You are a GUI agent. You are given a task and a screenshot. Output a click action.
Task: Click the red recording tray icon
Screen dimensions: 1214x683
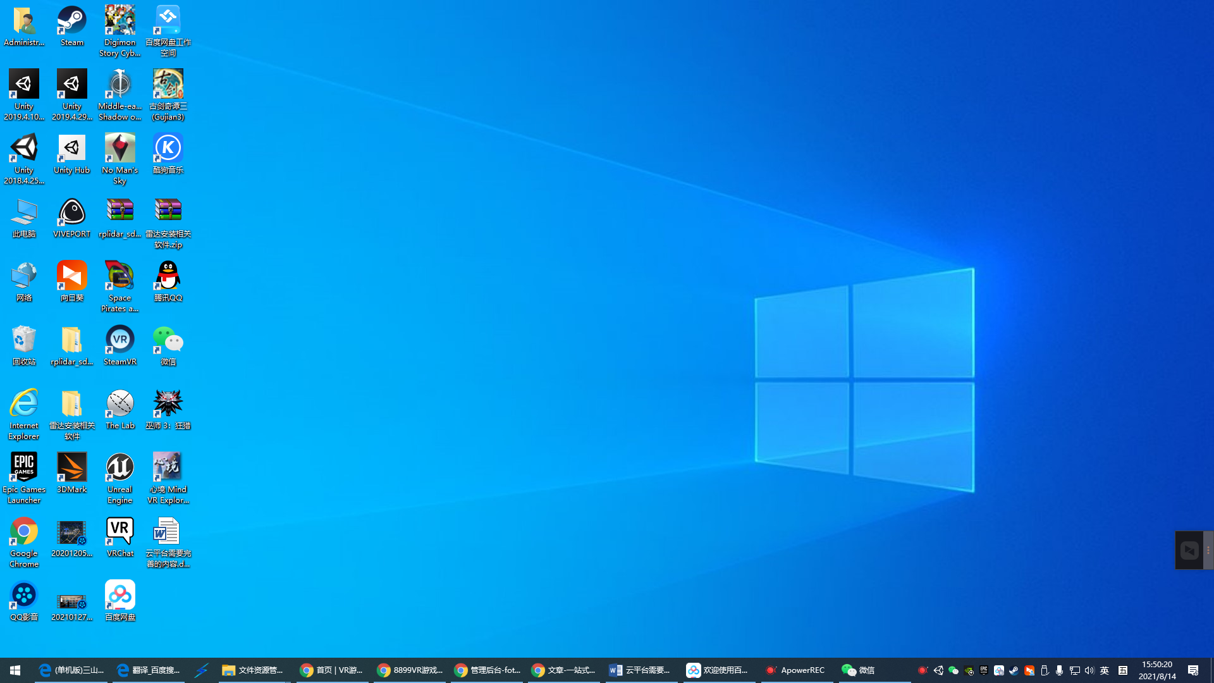tap(923, 670)
